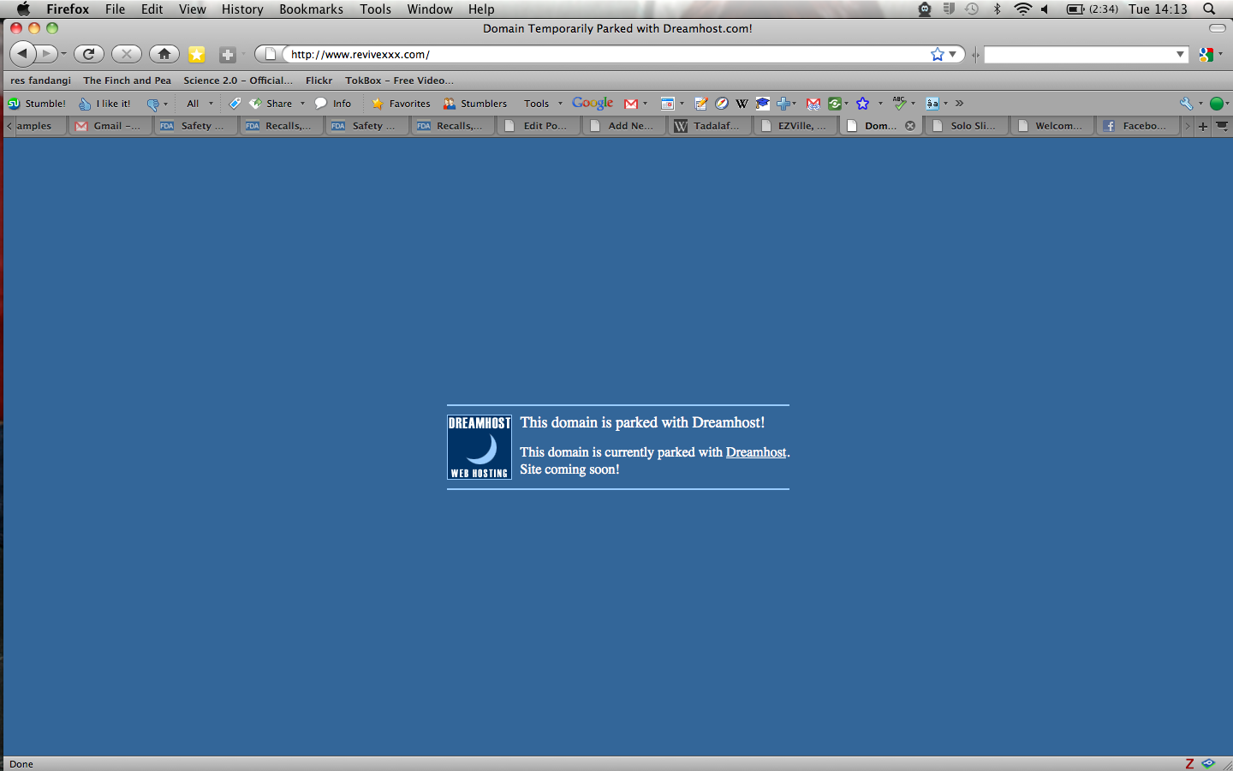Open the Flickr bookmark
This screenshot has width=1233, height=771.
[x=319, y=81]
